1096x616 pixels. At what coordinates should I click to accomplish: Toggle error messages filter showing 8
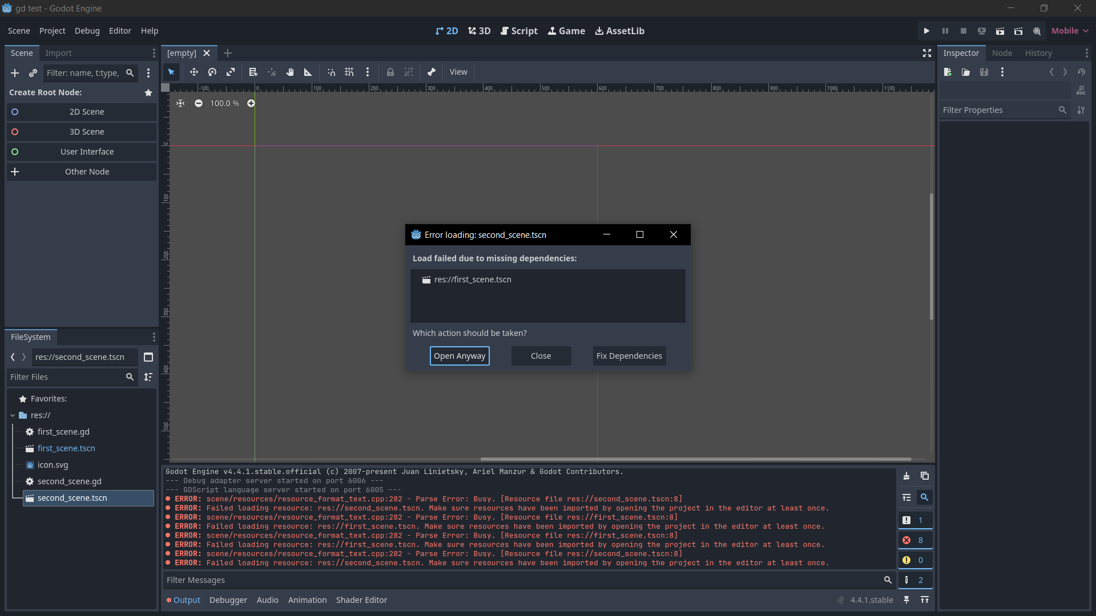(x=915, y=540)
